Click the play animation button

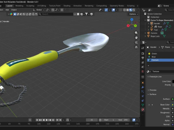pyautogui.click(x=47, y=120)
